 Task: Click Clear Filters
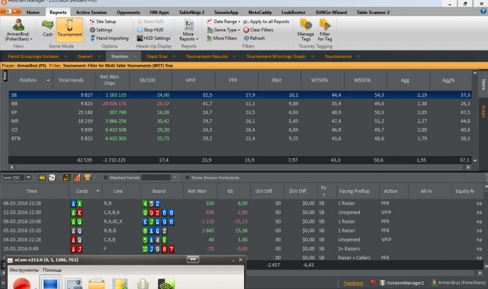(x=259, y=30)
